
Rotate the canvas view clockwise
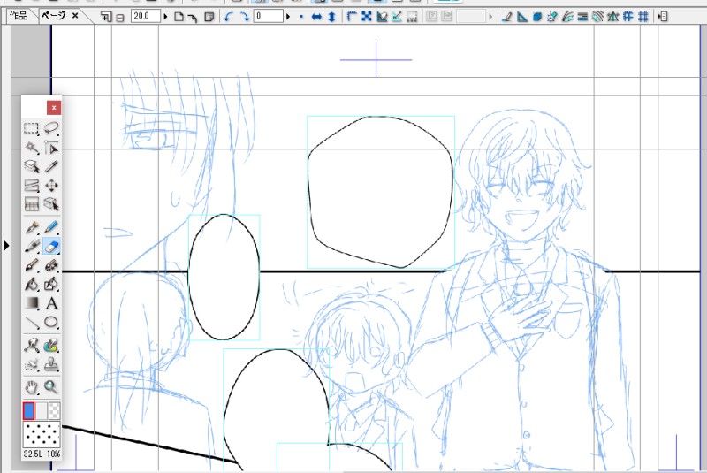pyautogui.click(x=245, y=17)
